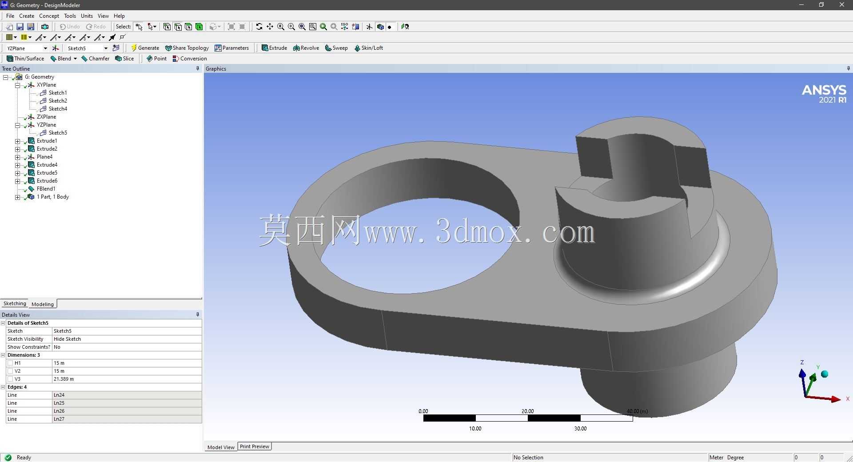Viewport: 853px width, 462px height.
Task: Click the Sweep tool
Action: point(336,48)
